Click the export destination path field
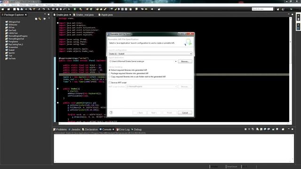301x169 pixels. click(x=142, y=61)
